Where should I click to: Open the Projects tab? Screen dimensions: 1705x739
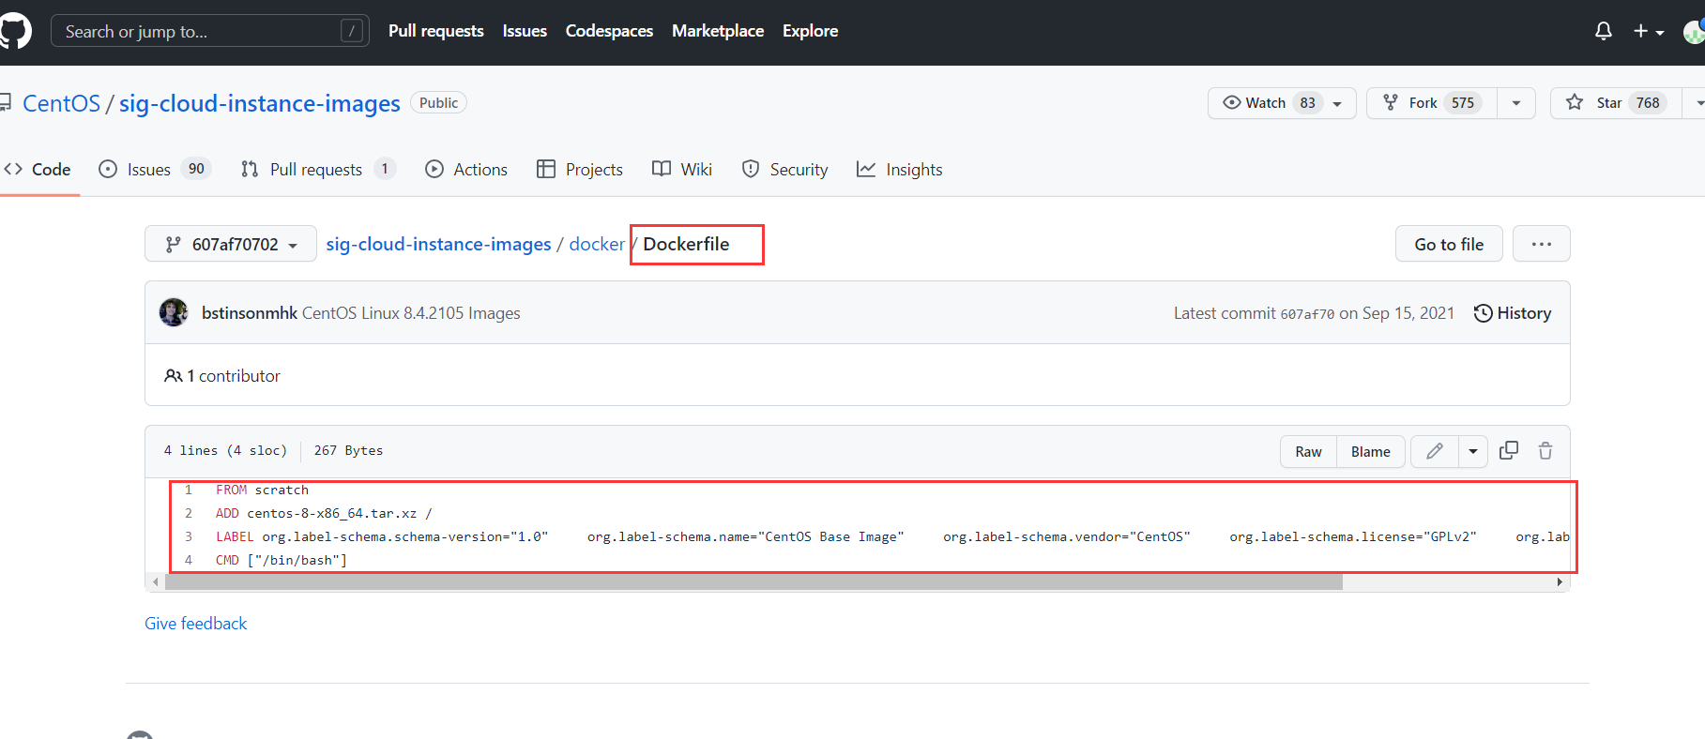[x=580, y=170]
